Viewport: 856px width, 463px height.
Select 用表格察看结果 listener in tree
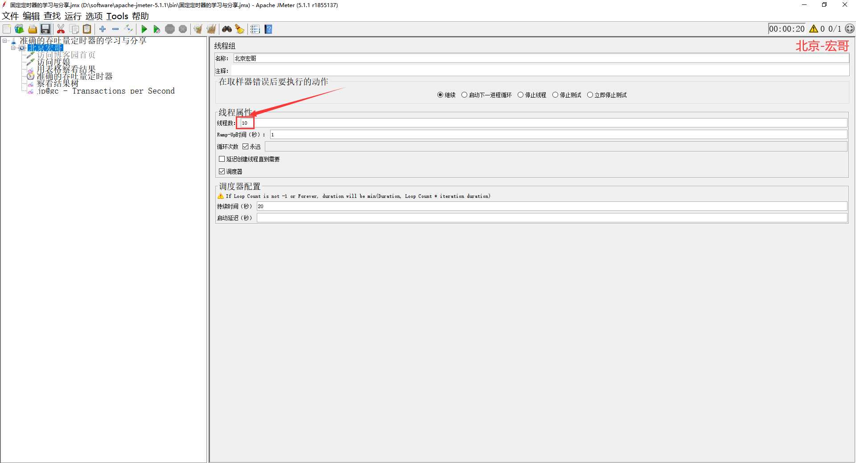[x=66, y=69]
